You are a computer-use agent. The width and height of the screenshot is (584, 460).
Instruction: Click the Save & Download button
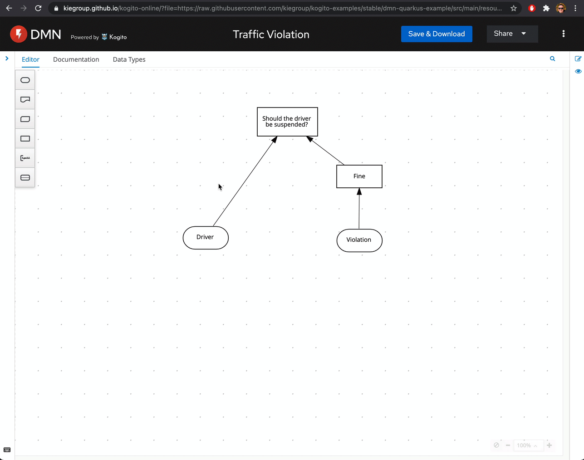pyautogui.click(x=436, y=34)
